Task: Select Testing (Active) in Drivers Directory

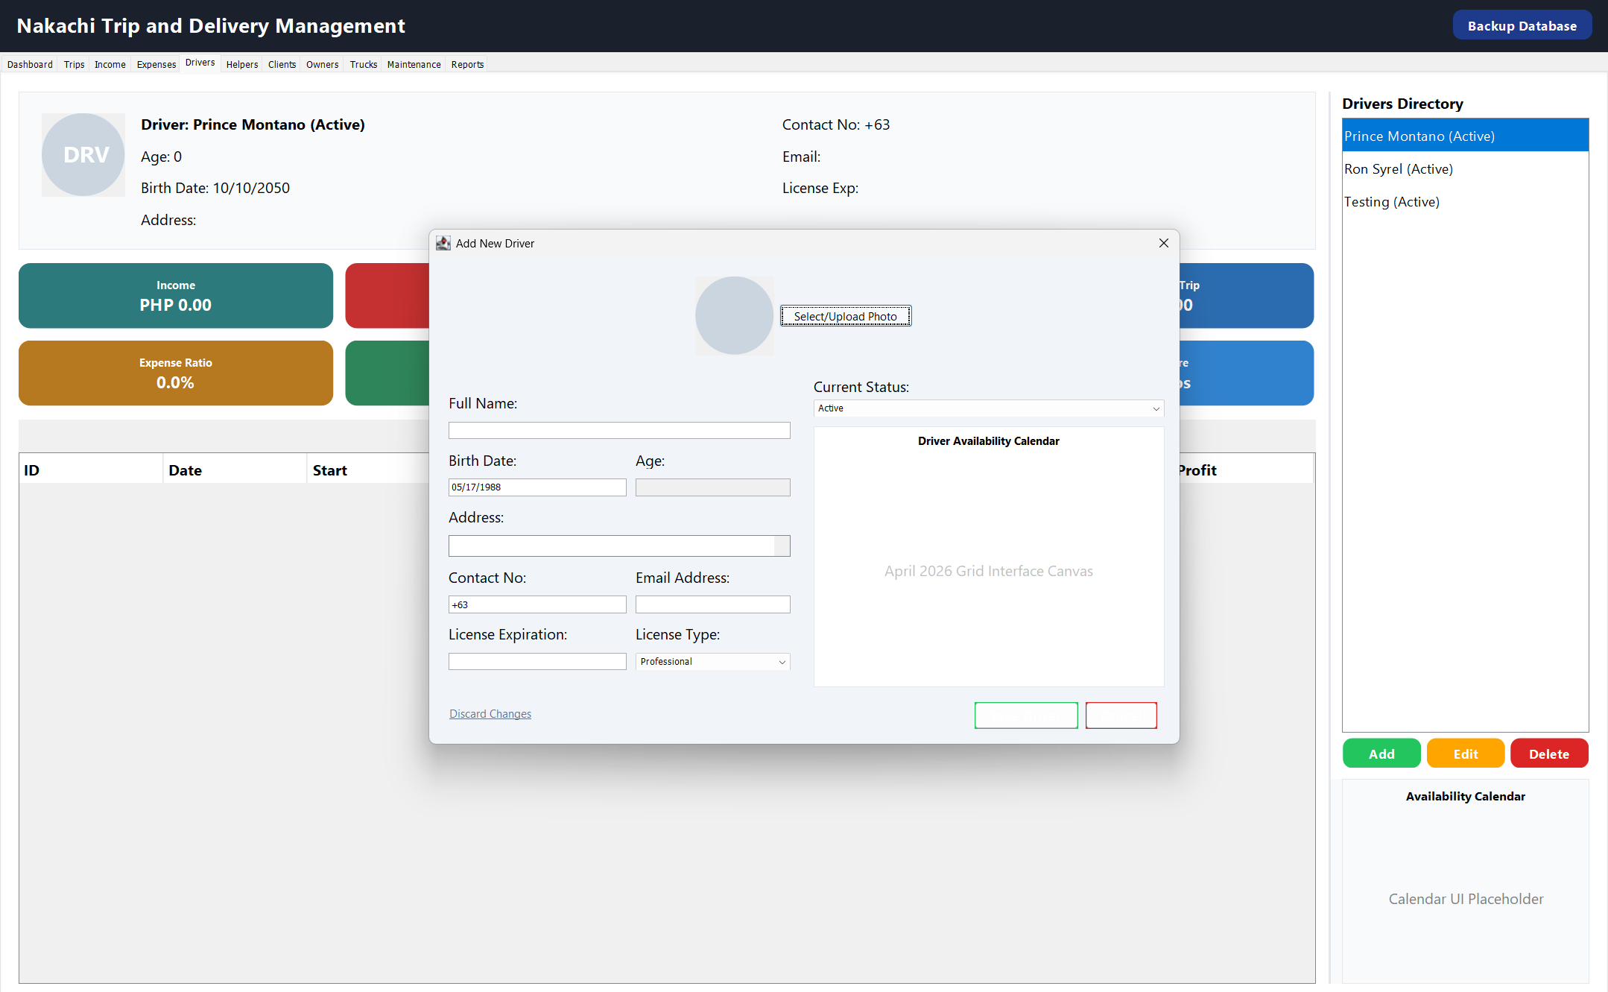Action: [x=1465, y=202]
